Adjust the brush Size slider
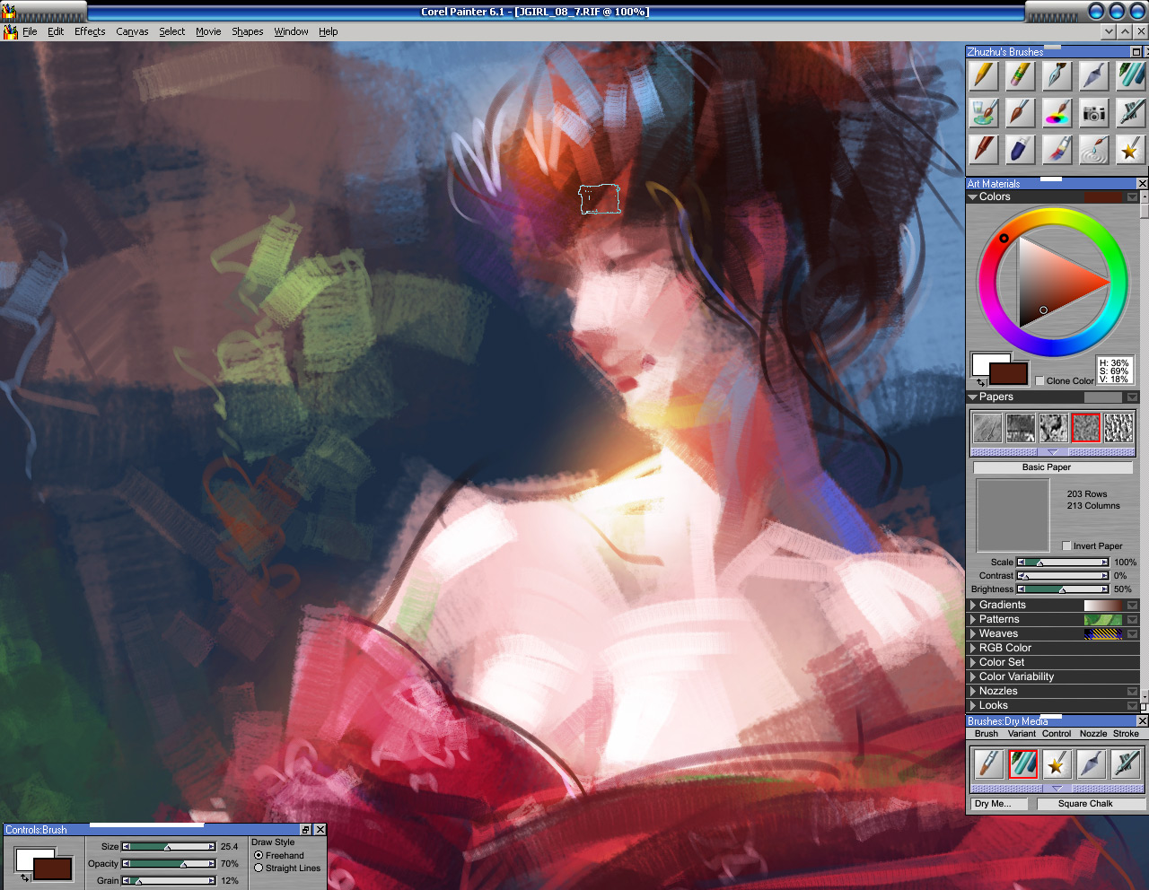This screenshot has width=1149, height=890. click(x=169, y=847)
